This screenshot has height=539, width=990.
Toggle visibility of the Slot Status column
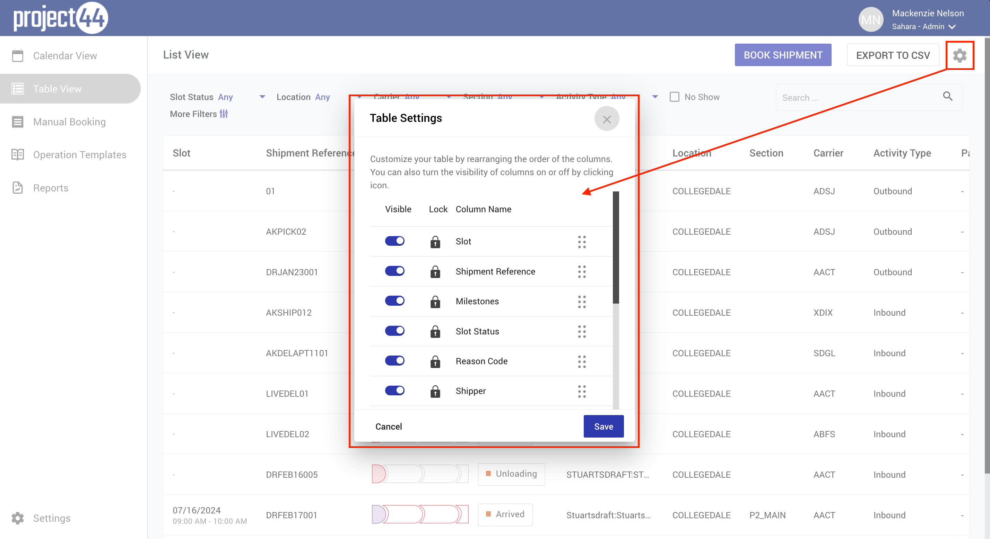(x=395, y=331)
